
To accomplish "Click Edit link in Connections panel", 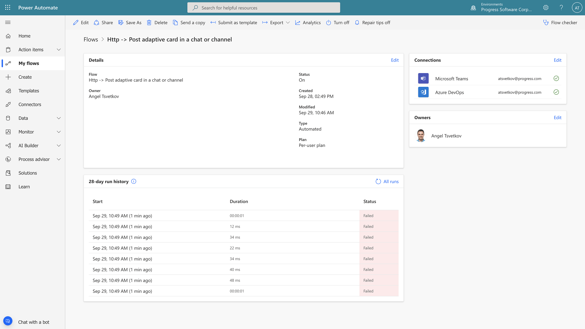I will [x=557, y=60].
